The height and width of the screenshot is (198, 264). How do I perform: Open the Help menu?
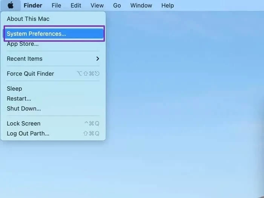(167, 5)
